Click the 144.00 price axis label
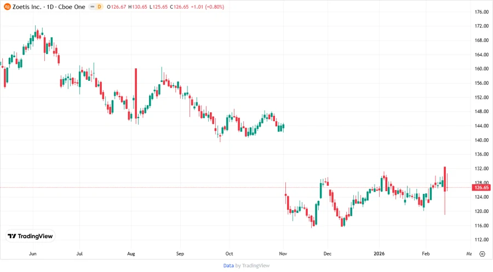Image resolution: width=493 pixels, height=272 pixels. pyautogui.click(x=481, y=126)
